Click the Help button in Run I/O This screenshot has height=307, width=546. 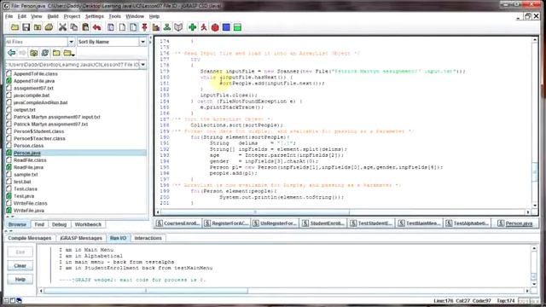pyautogui.click(x=20, y=279)
